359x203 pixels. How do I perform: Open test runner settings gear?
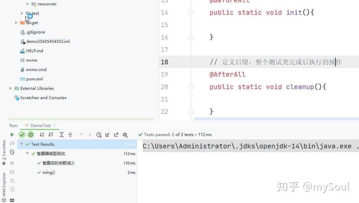coord(125,134)
